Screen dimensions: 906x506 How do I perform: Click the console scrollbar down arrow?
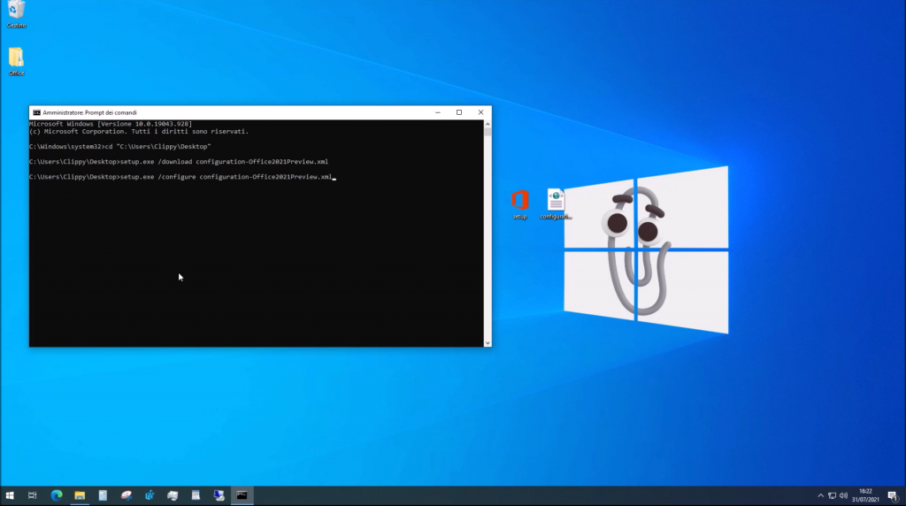click(488, 343)
